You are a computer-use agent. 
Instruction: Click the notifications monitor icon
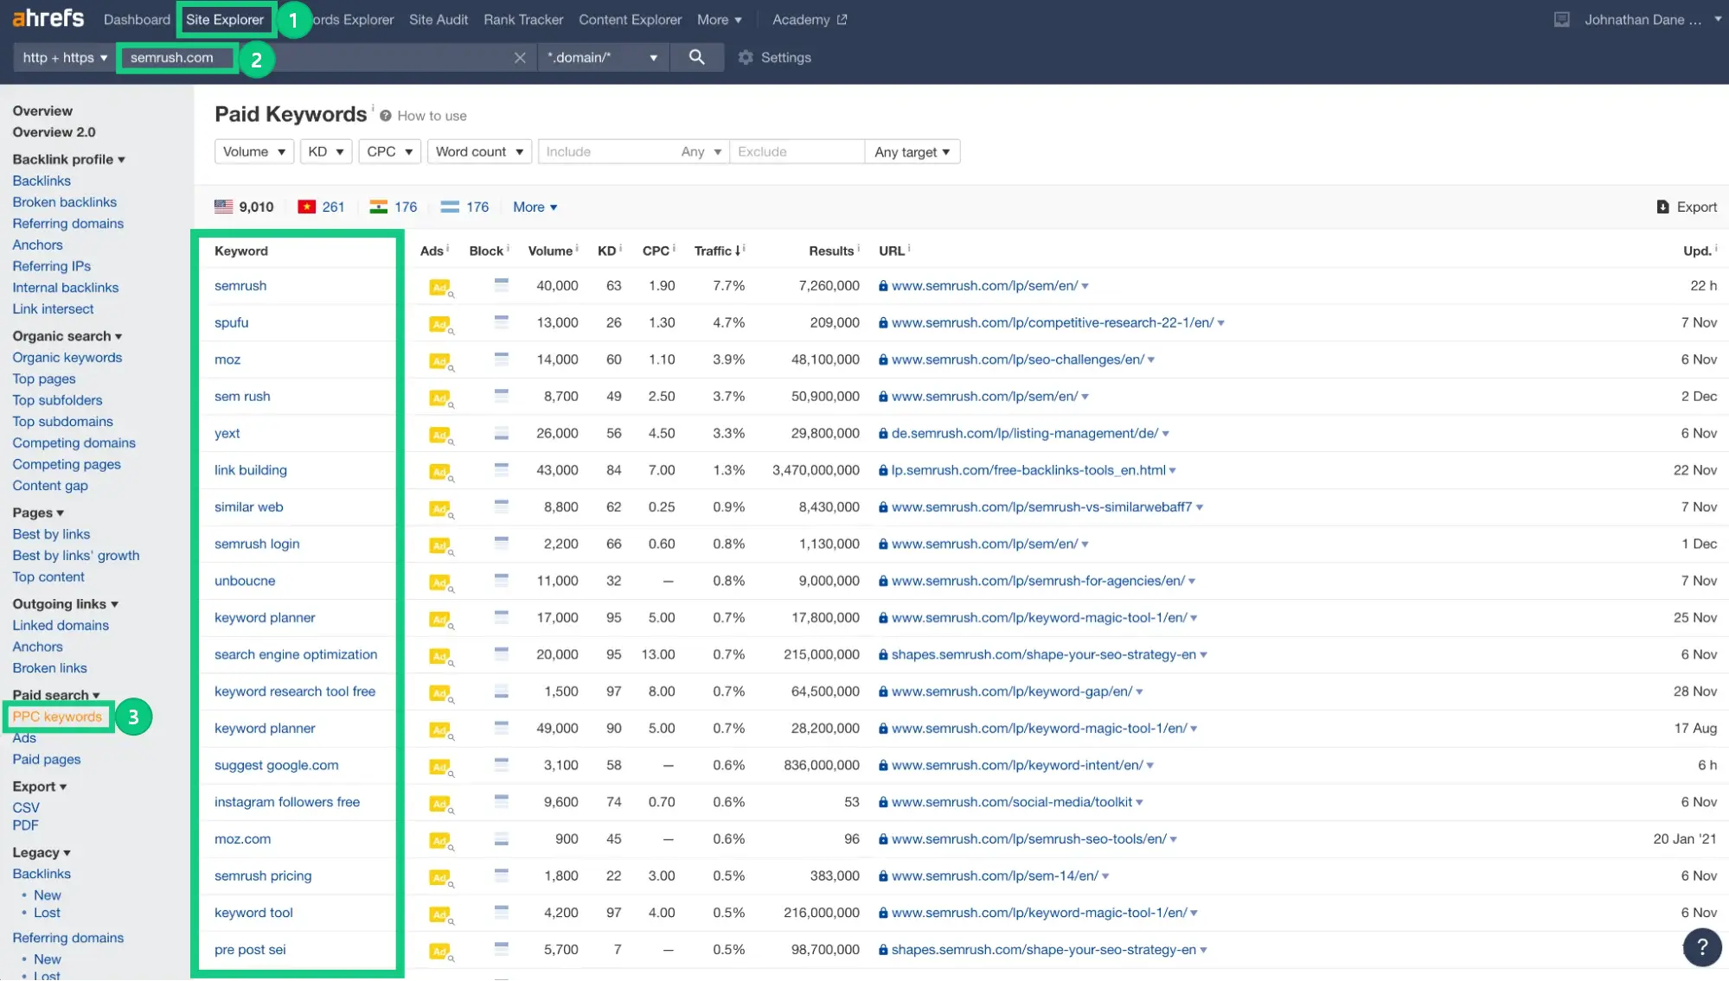coord(1561,20)
